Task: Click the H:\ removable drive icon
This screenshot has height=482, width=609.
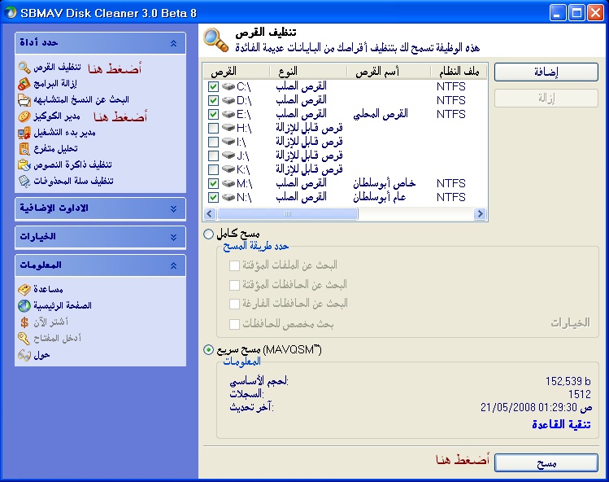Action: (x=228, y=128)
